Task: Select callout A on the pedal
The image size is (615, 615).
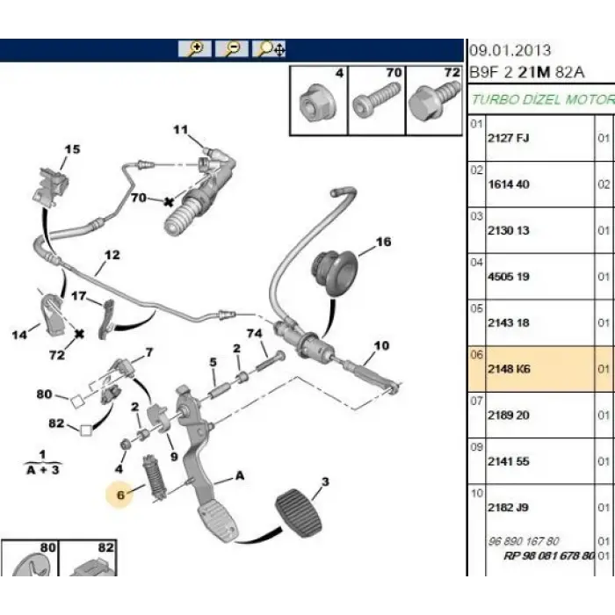Action: [x=240, y=476]
